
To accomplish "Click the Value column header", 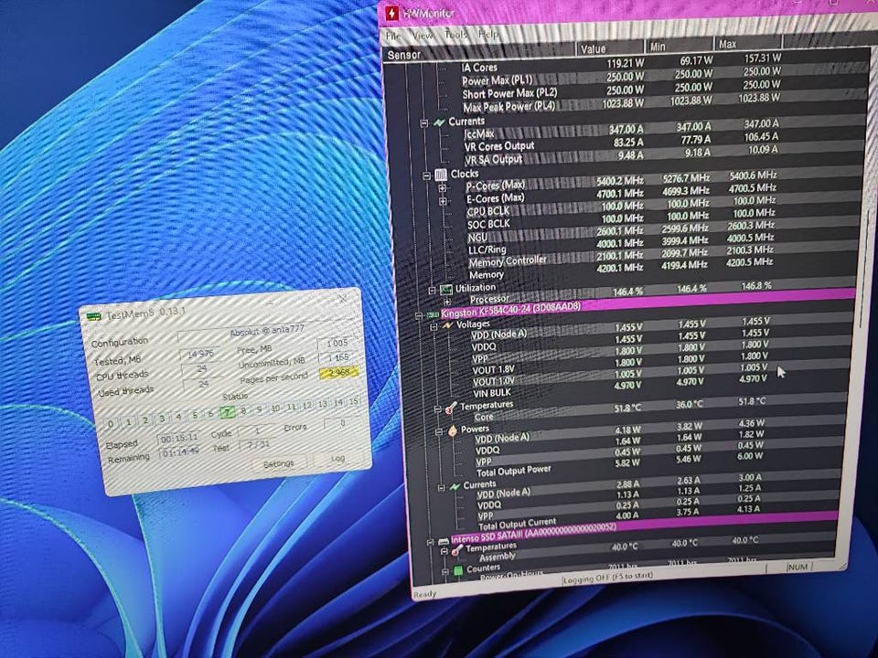I will coord(610,48).
